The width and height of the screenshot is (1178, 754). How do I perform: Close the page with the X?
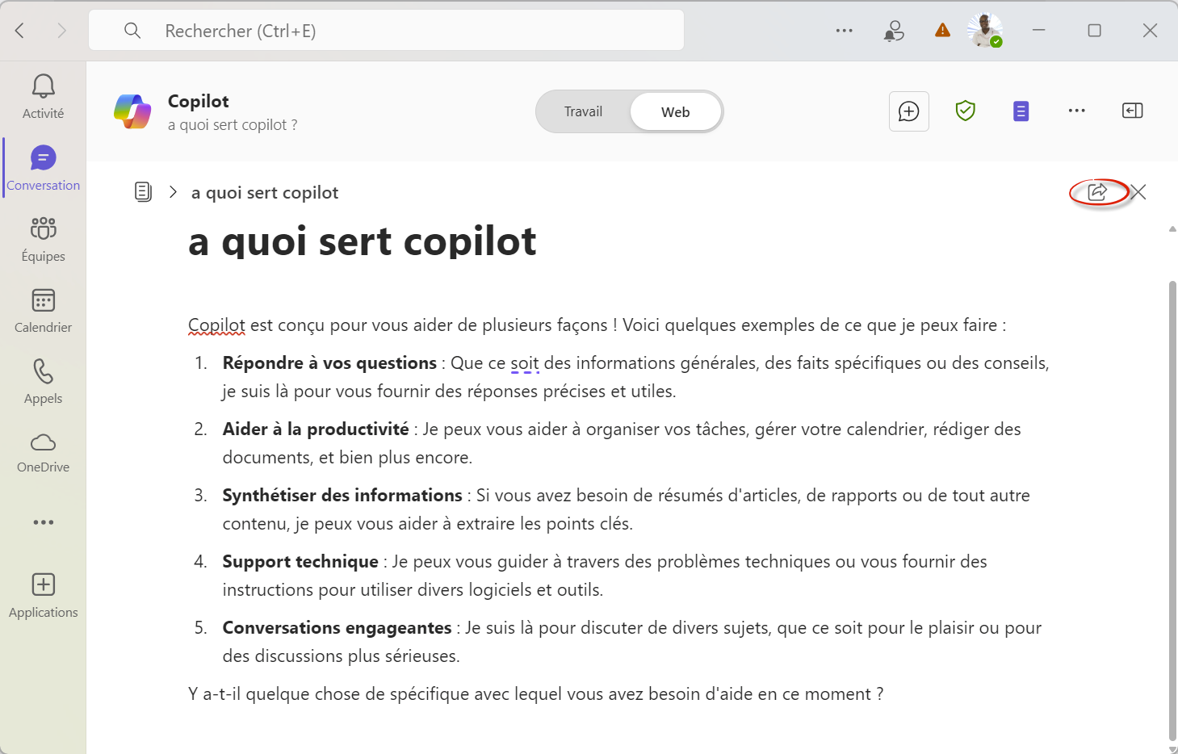point(1138,192)
